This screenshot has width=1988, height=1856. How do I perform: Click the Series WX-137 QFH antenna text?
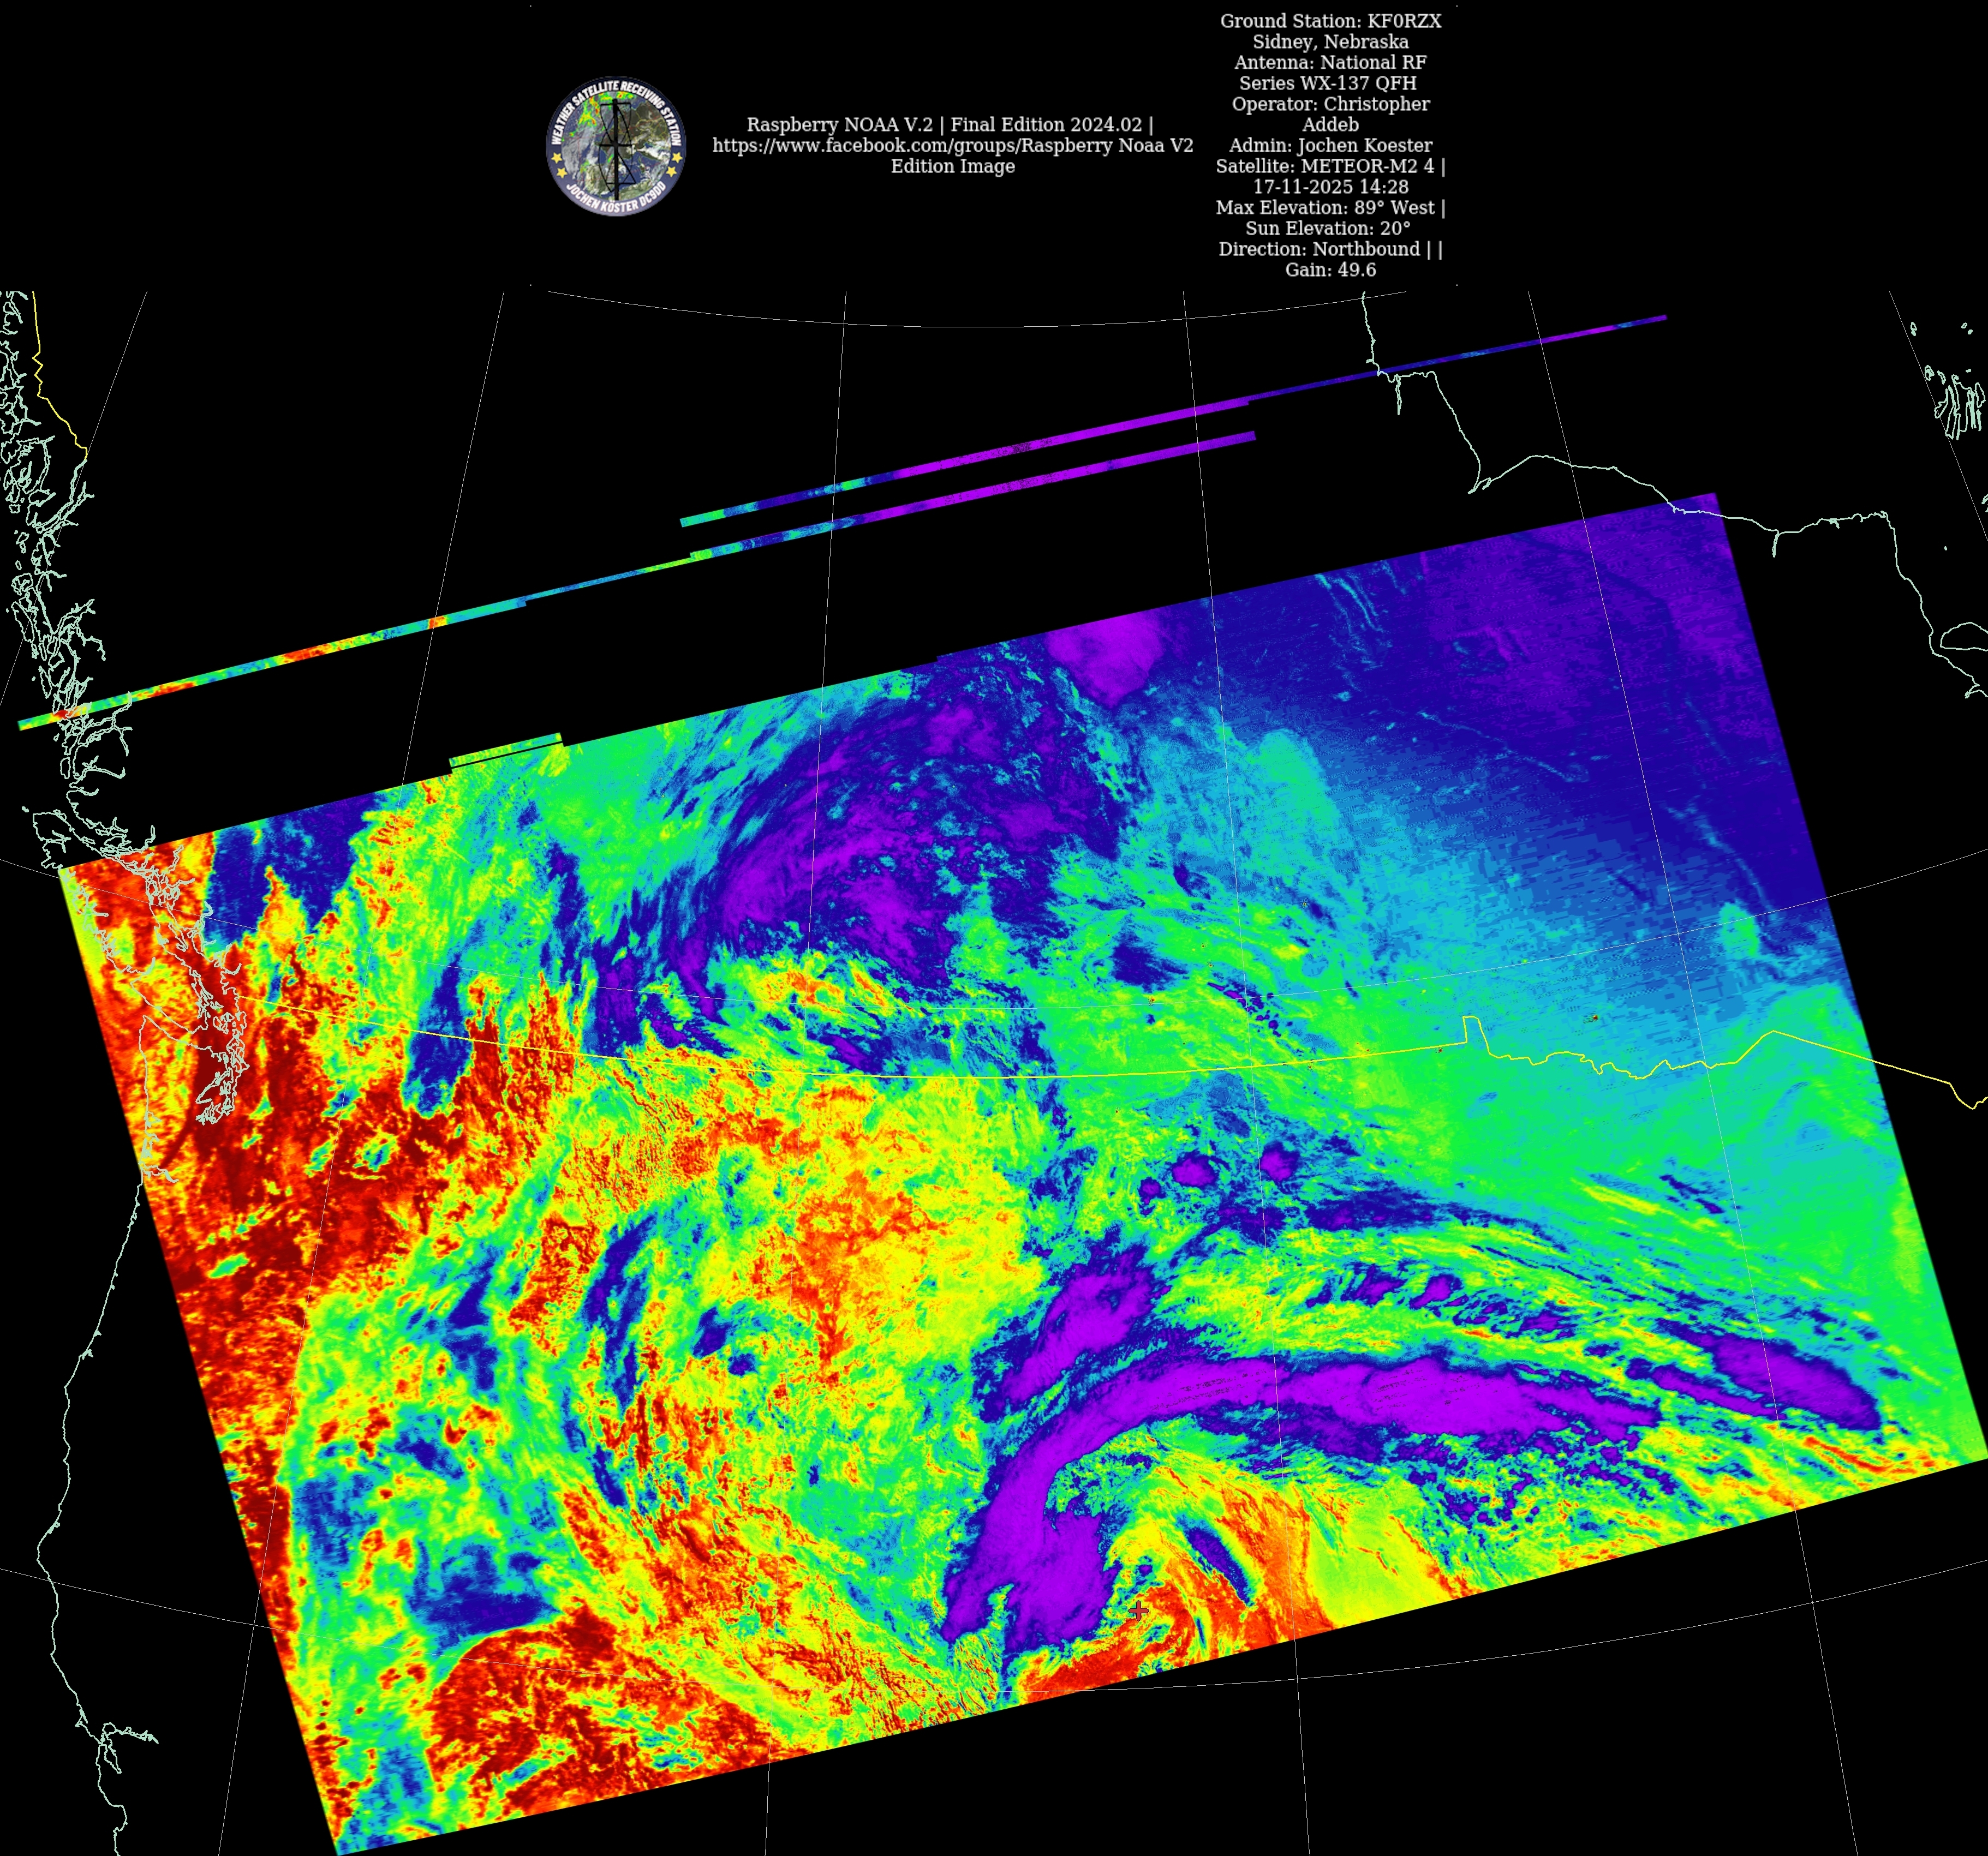point(1328,83)
